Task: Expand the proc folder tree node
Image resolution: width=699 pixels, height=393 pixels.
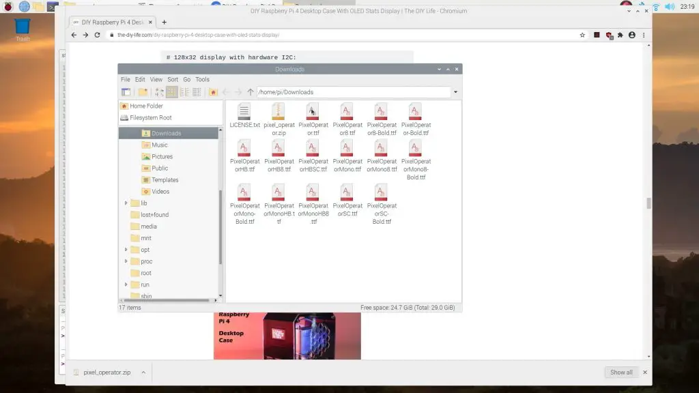Action: tap(126, 261)
